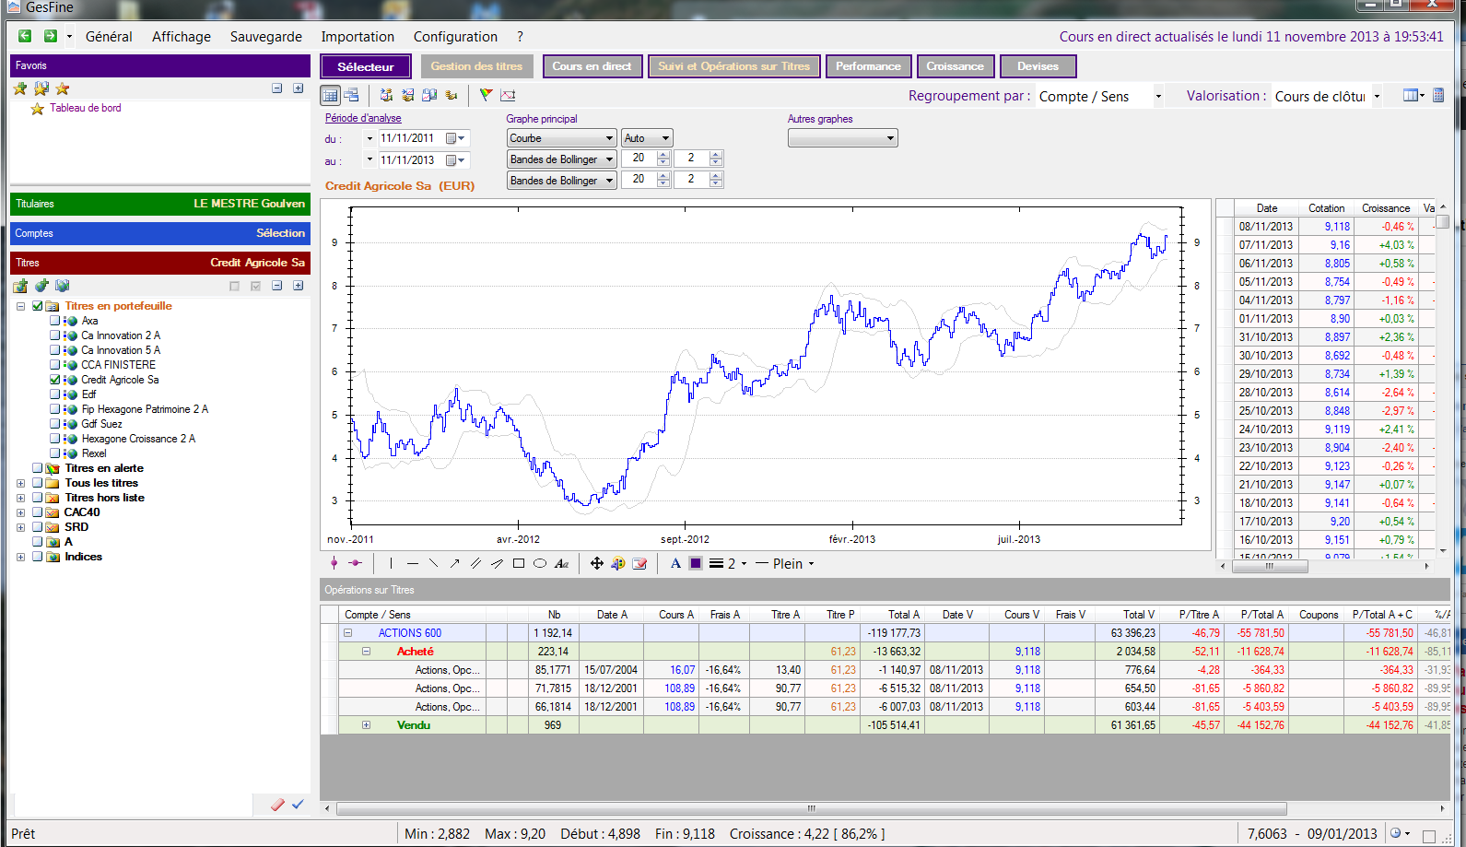
Task: Click the Période d'analyse link
Action: pyautogui.click(x=363, y=118)
